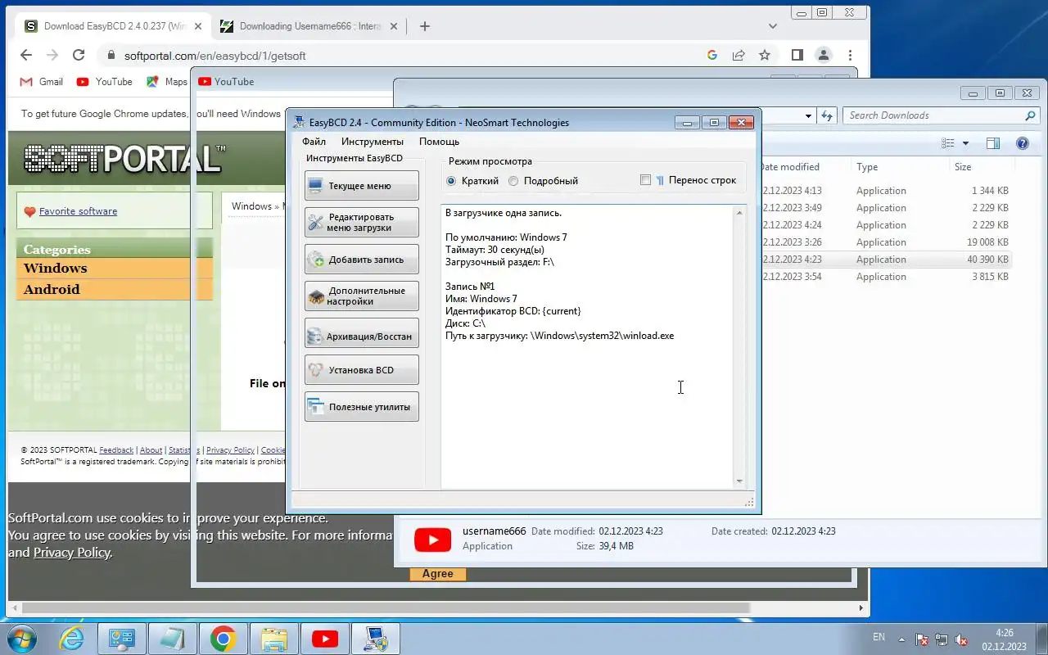Open the Инструменты menu in EasyBCD
This screenshot has height=655, width=1048.
click(373, 142)
